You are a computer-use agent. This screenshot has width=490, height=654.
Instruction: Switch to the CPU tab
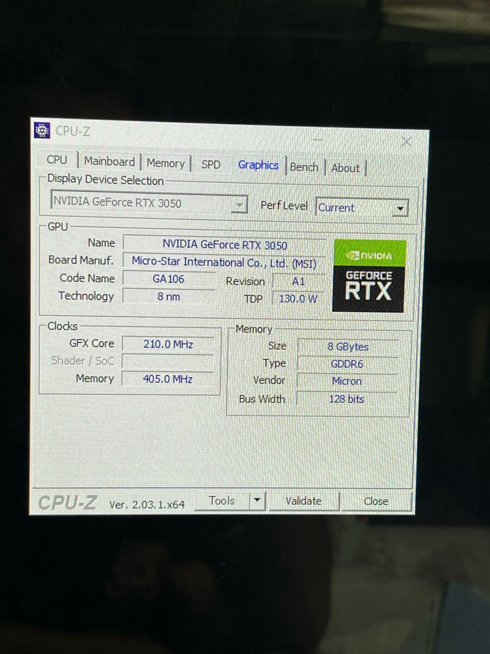pos(57,160)
